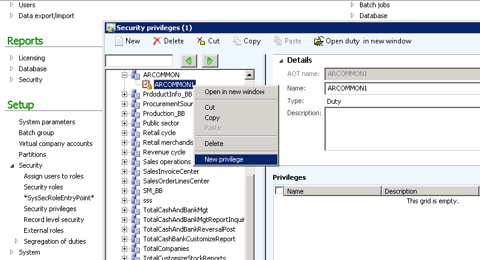Click the New document icon in toolbar
Viewport: 480px width, 260px height.
119,41
